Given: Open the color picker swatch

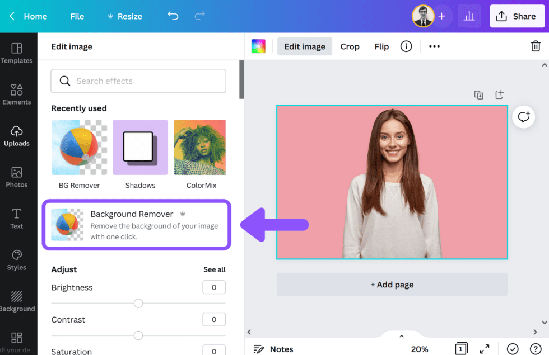Looking at the screenshot, I should pyautogui.click(x=258, y=46).
